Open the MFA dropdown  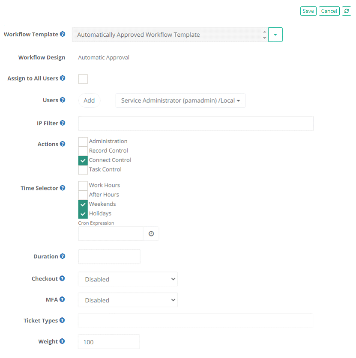127,300
